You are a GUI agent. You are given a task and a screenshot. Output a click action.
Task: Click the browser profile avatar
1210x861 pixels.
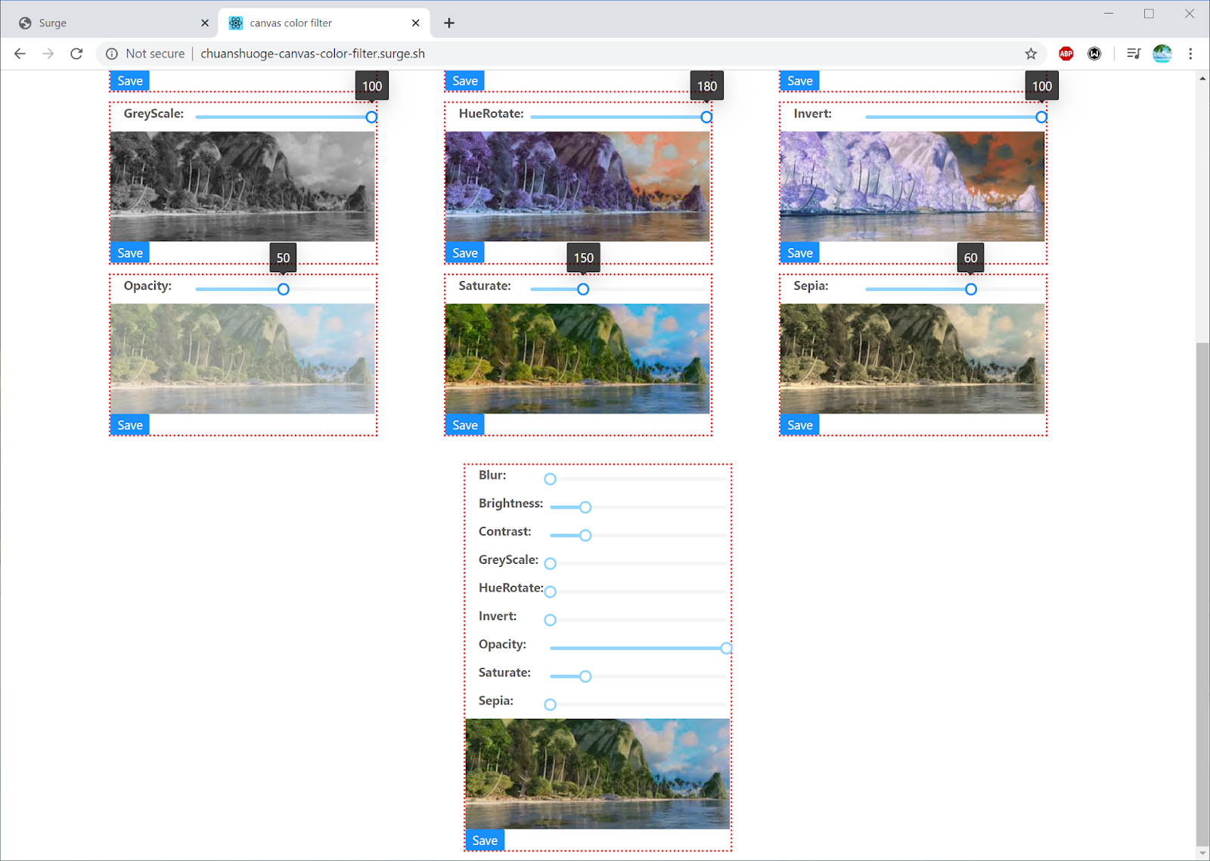coord(1162,53)
